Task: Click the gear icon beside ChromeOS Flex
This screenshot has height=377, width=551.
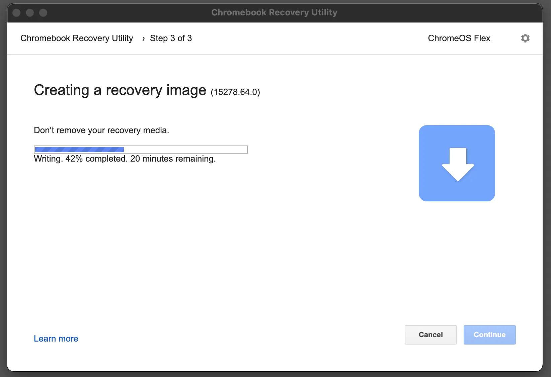Action: coord(525,38)
